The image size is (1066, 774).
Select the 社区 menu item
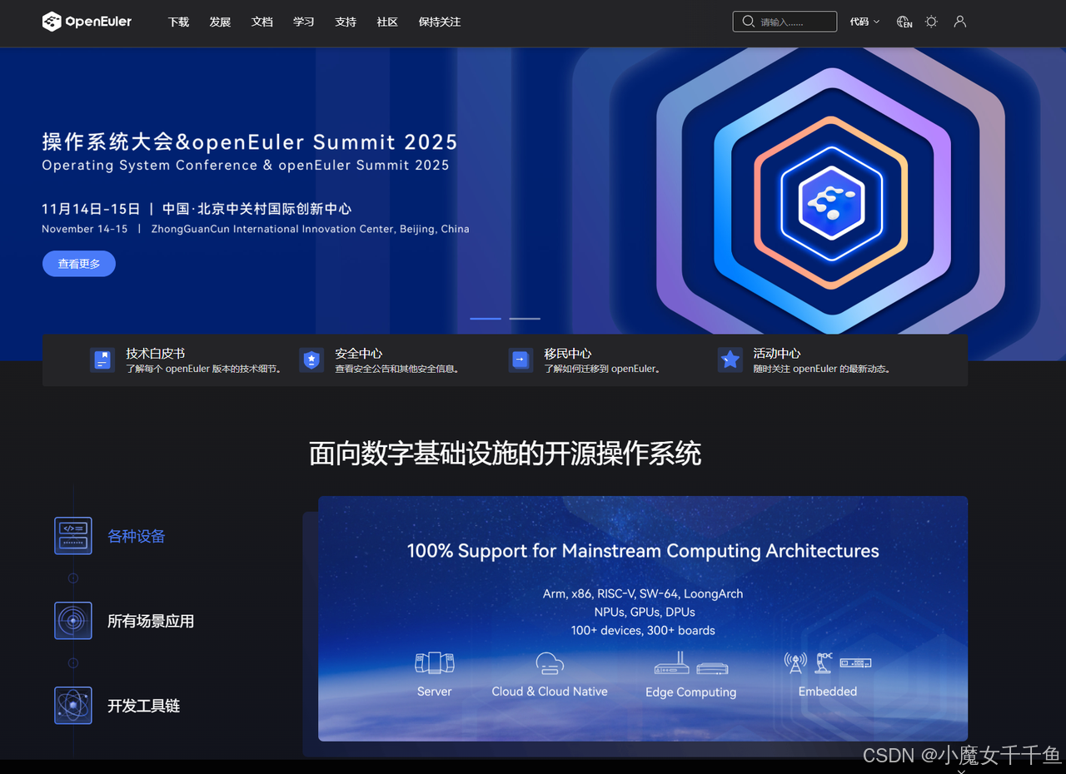click(x=386, y=22)
